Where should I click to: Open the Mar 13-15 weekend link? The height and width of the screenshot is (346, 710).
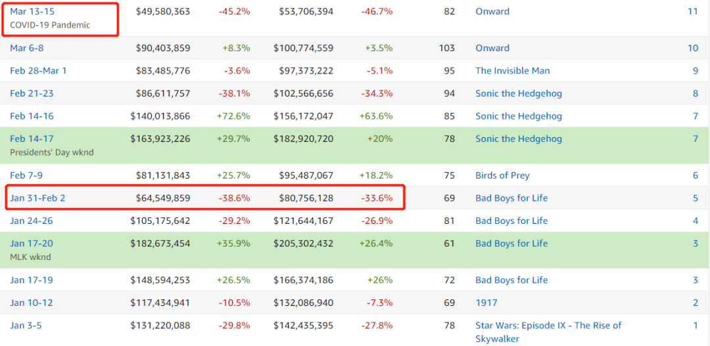pyautogui.click(x=32, y=11)
